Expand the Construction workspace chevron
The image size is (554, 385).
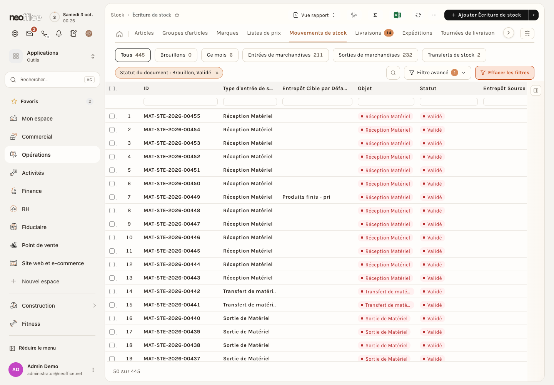coord(94,306)
